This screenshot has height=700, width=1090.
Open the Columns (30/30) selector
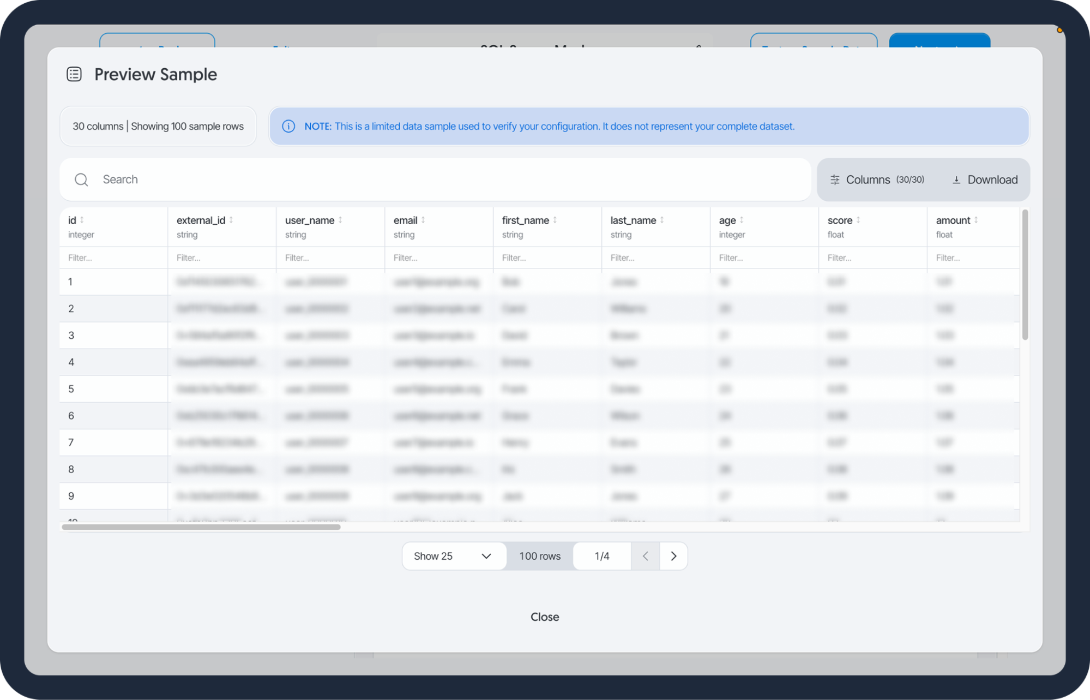[877, 180]
